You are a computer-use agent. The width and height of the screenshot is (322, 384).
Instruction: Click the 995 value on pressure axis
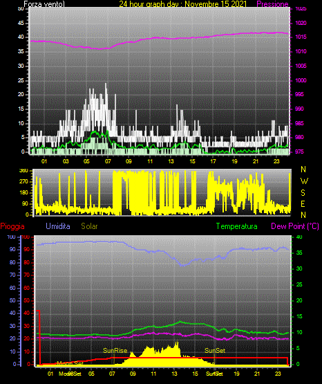pyautogui.click(x=299, y=94)
